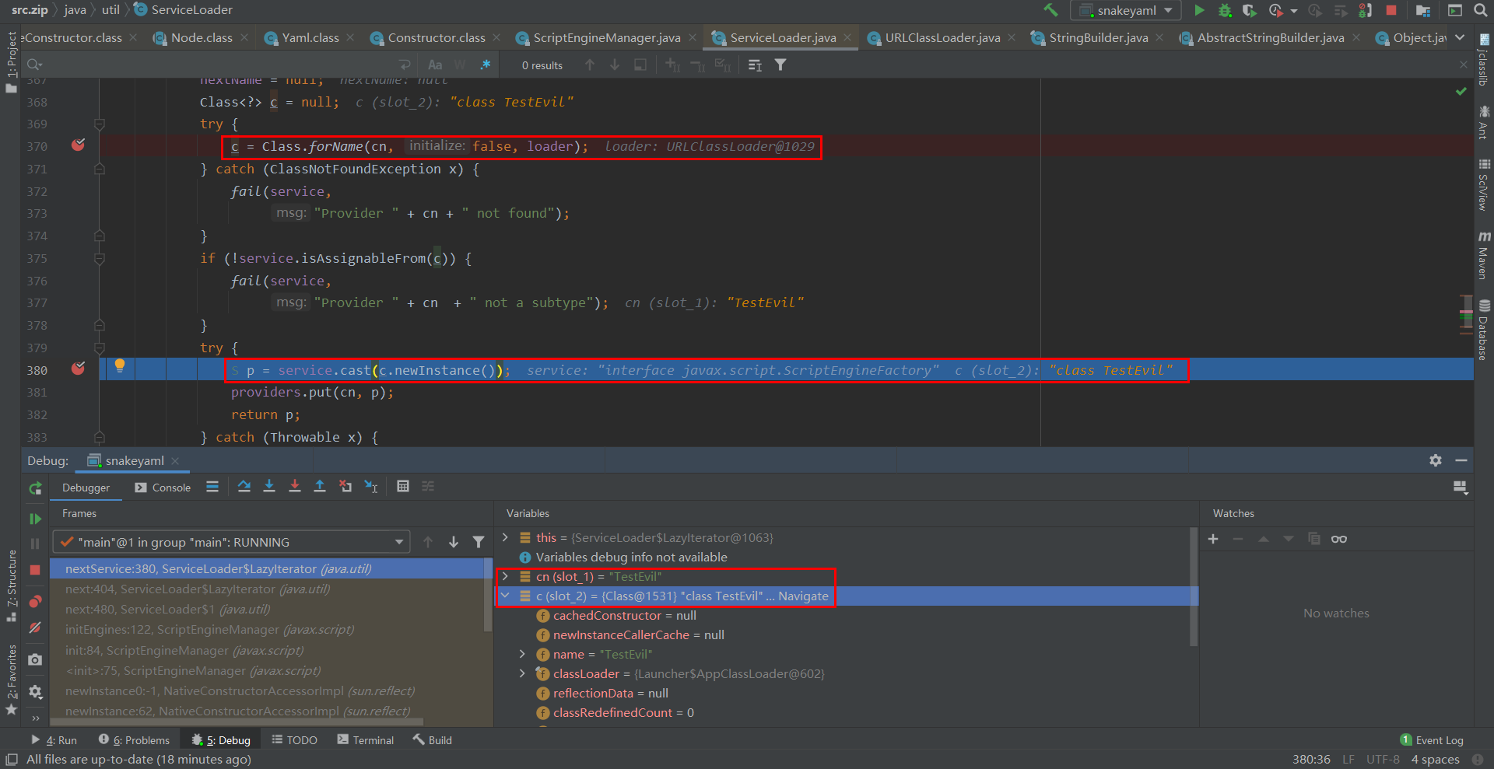Screen dimensions: 1494x769
Task: Click the Run to Cursor icon
Action: point(371,487)
